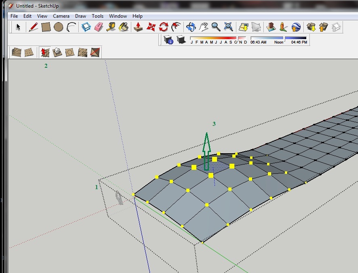Activate the Eraser tool
The image size is (358, 273).
click(x=99, y=27)
